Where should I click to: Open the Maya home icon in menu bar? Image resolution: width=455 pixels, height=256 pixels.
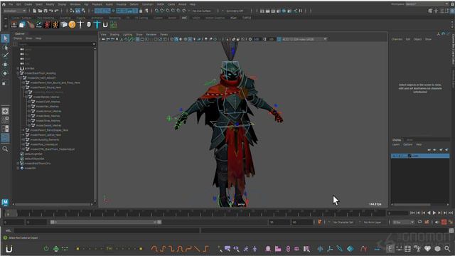click(4, 4)
